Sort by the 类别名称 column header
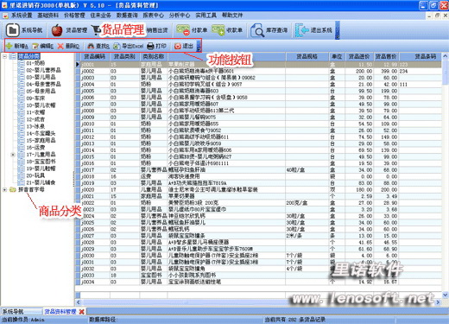The width and height of the screenshot is (449, 324). 154,56
